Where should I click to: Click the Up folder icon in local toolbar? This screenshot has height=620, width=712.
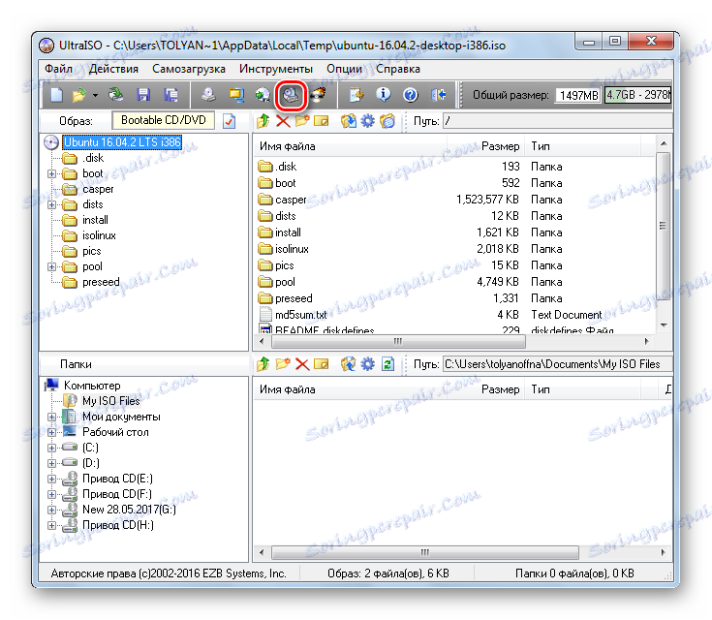pos(263,364)
